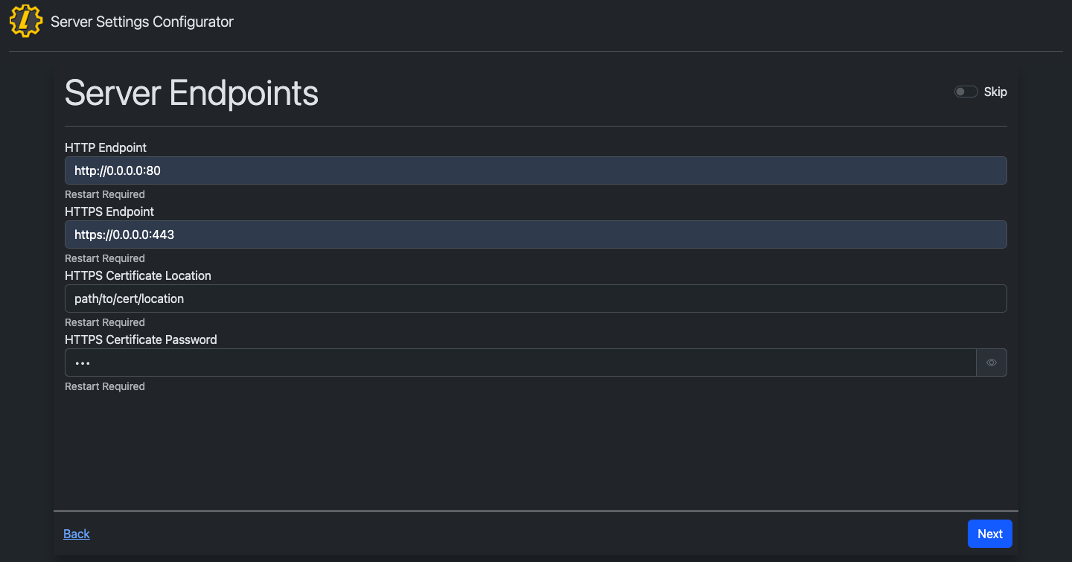Viewport: 1072px width, 562px height.
Task: Focus the HTTP Endpoint input field
Action: [535, 170]
